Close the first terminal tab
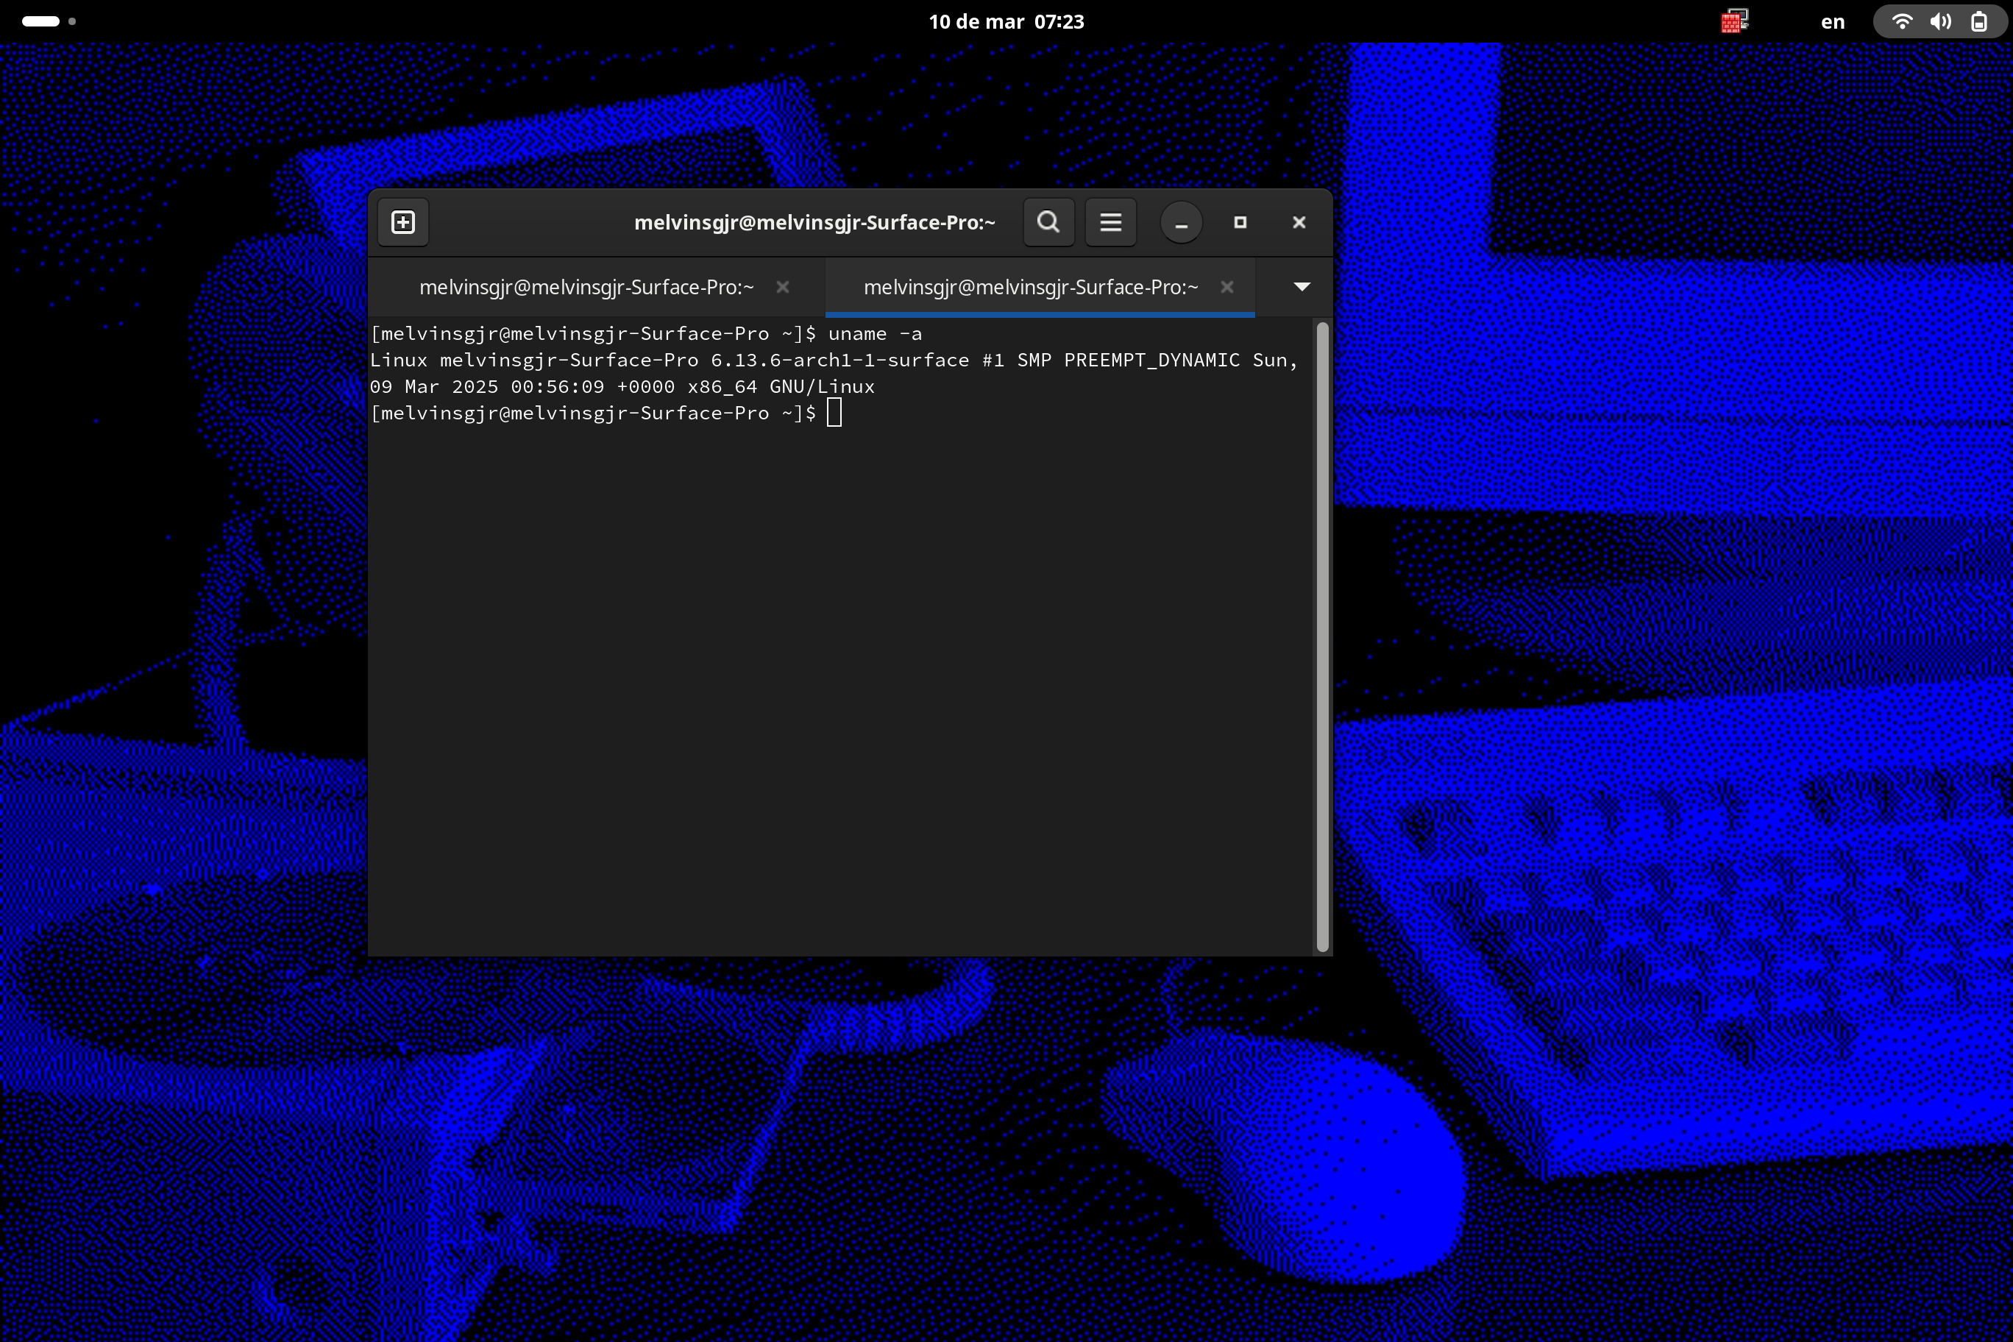This screenshot has height=1342, width=2013. (782, 288)
